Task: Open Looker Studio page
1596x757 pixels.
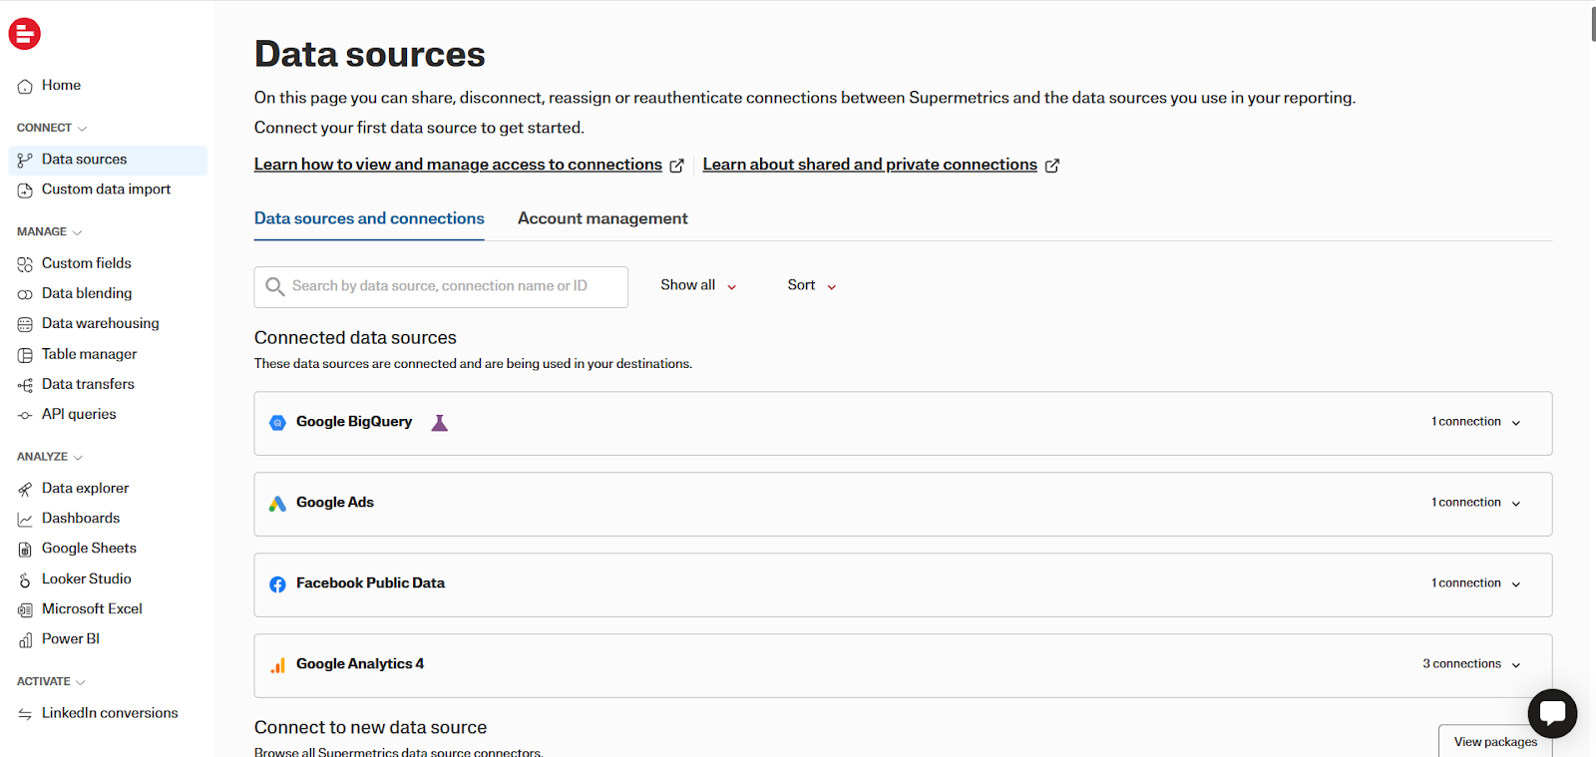Action: point(87,578)
